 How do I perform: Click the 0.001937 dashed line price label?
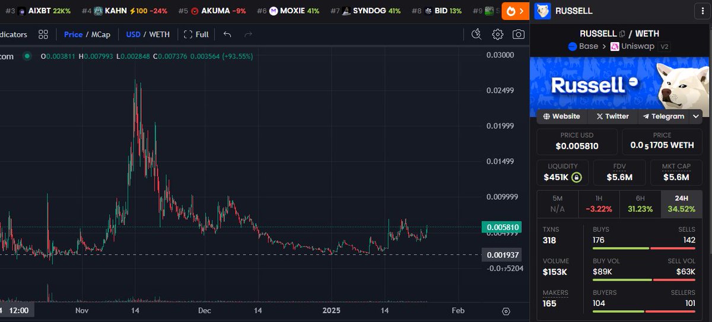click(x=503, y=255)
